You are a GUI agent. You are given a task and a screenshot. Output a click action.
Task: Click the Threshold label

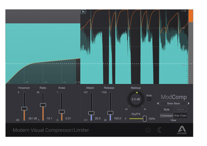click(x=24, y=88)
